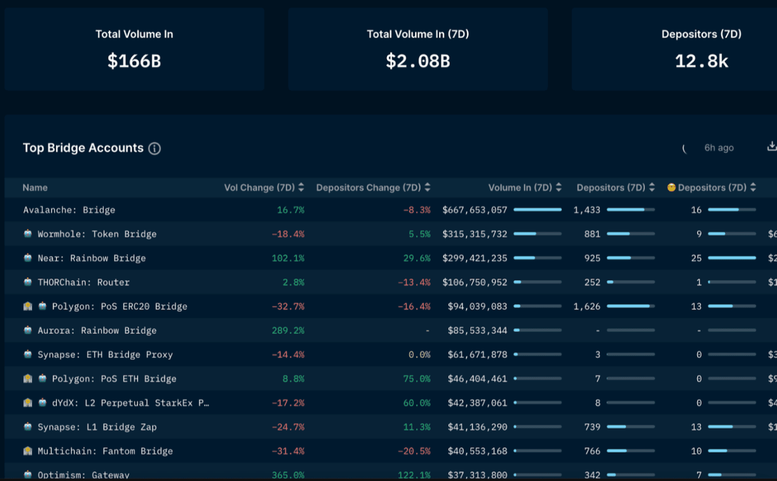Click the download icon at top right of table
This screenshot has width=777, height=481.
tap(771, 146)
